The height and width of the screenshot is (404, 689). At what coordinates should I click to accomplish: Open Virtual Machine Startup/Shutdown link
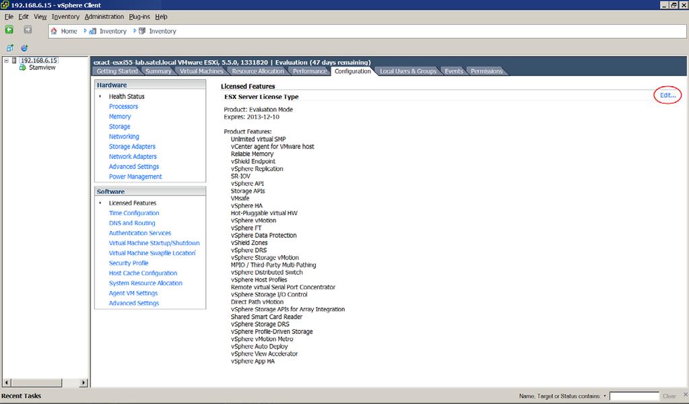(x=154, y=243)
